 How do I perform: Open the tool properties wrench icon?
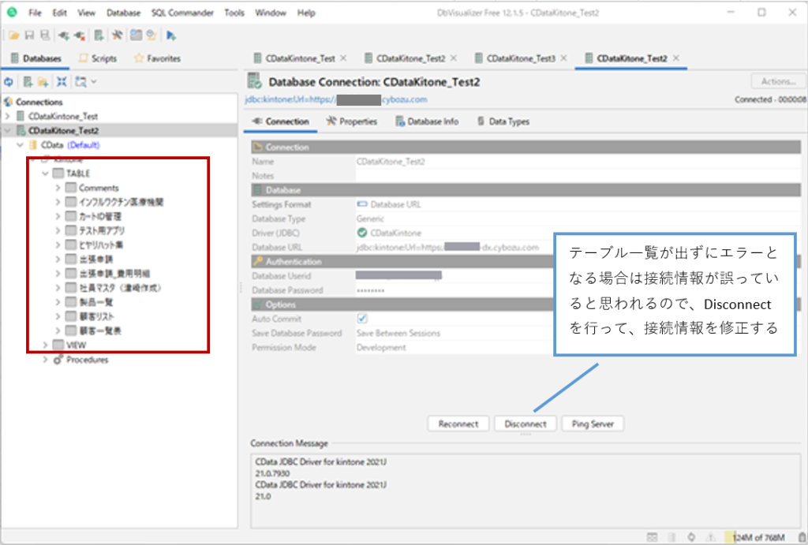pos(117,35)
